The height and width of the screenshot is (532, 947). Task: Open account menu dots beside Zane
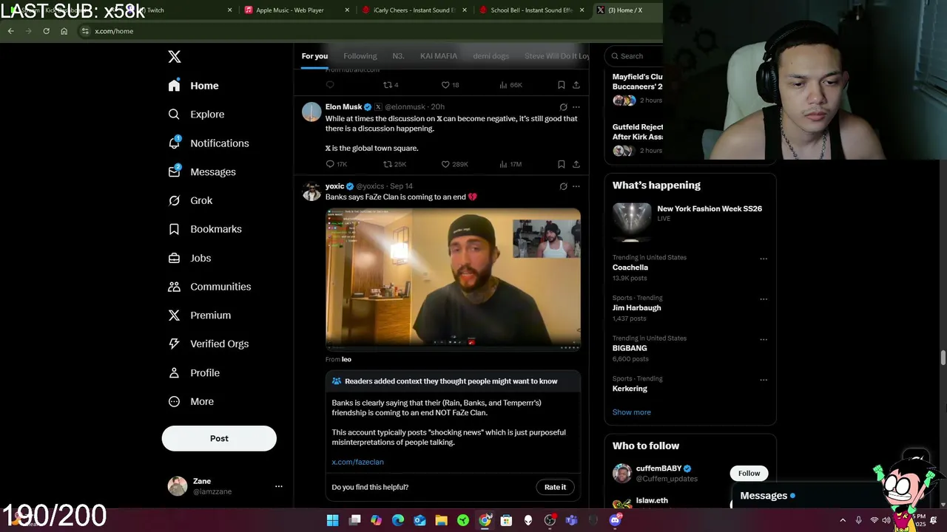[279, 486]
